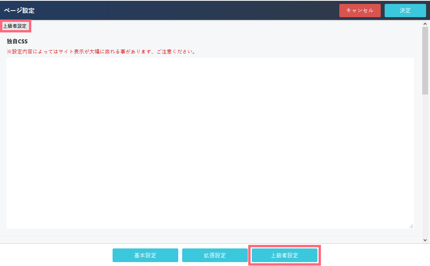Click the scrollbar down arrow
Image resolution: width=430 pixels, height=266 pixels.
425,240
